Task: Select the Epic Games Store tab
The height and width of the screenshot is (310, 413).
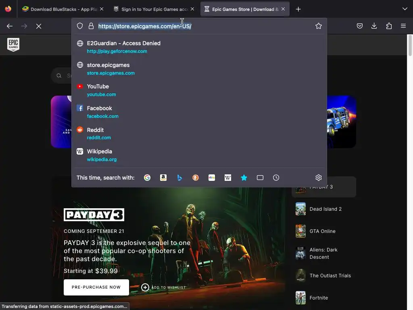Action: (245, 9)
